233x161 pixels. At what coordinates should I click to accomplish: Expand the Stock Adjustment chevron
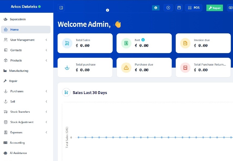tap(46, 122)
